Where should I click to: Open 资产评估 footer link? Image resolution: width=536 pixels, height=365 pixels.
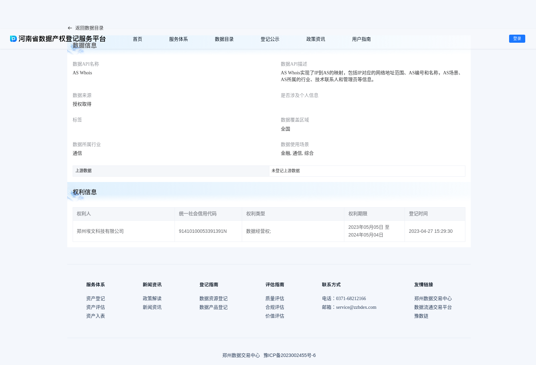click(95, 307)
